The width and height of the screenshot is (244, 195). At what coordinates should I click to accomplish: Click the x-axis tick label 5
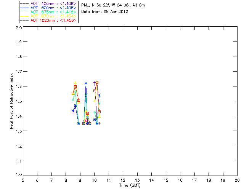coord(23,180)
